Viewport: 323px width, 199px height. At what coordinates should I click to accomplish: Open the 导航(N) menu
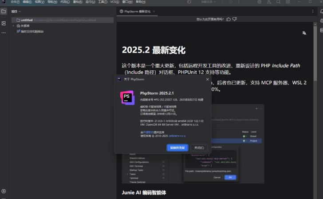(x=52, y=2)
